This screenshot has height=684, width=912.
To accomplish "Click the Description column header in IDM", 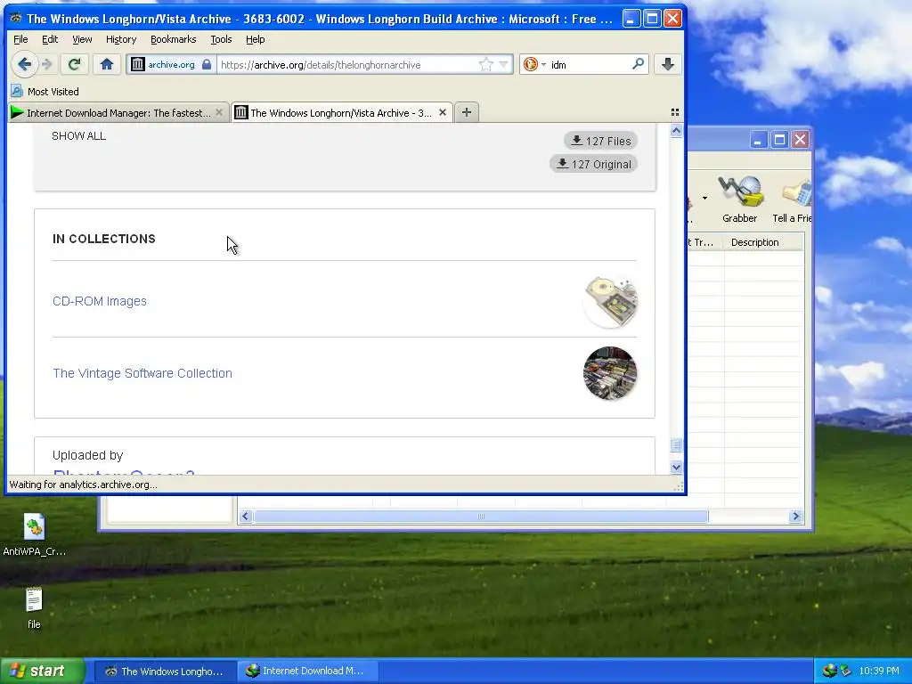I will click(763, 242).
